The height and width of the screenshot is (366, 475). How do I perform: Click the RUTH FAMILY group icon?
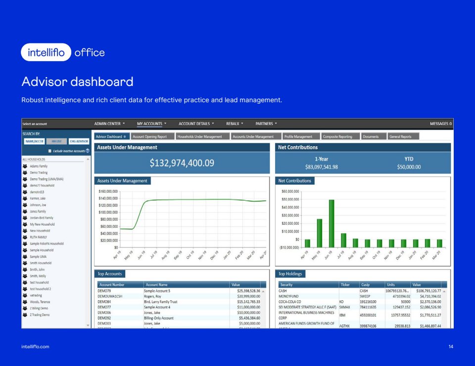(25, 237)
